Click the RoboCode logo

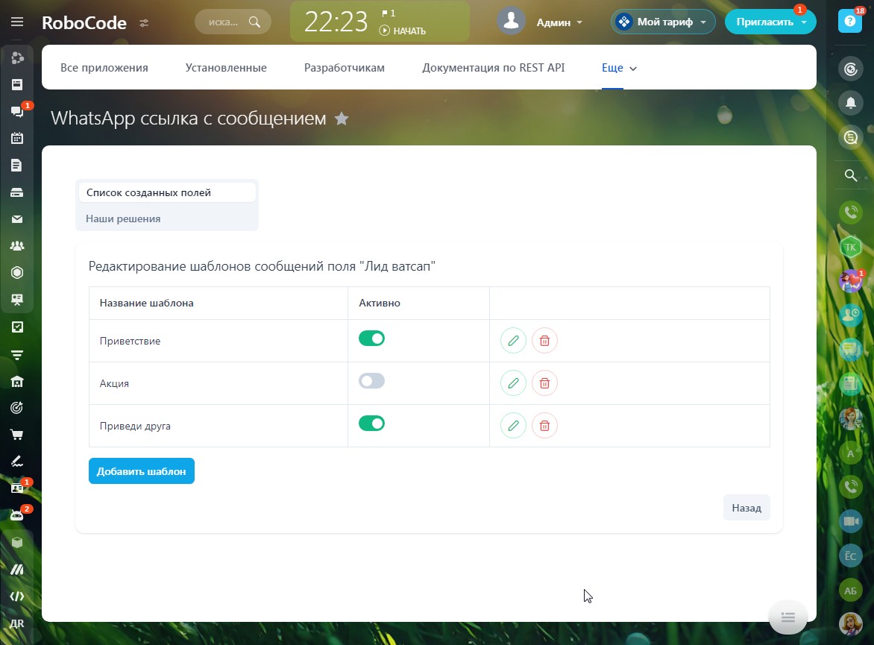pos(84,22)
